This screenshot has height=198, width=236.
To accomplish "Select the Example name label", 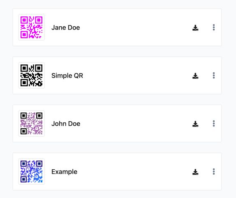I will pyautogui.click(x=64, y=172).
